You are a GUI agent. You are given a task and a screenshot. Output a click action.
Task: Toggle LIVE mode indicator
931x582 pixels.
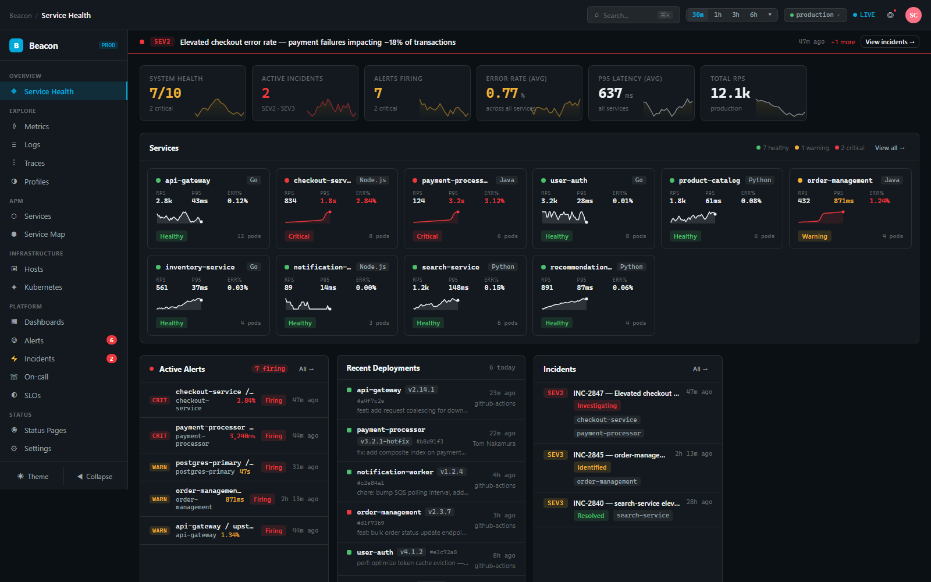pyautogui.click(x=864, y=15)
